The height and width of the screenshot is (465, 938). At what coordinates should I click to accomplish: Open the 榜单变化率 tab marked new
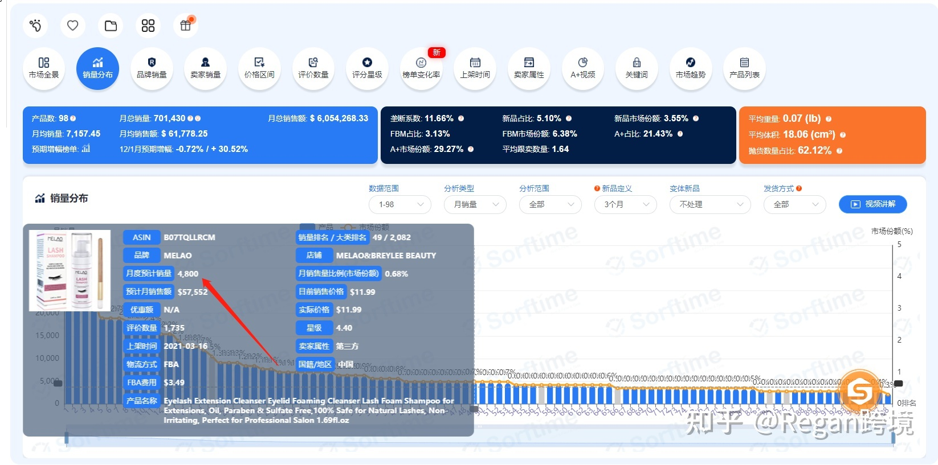421,68
